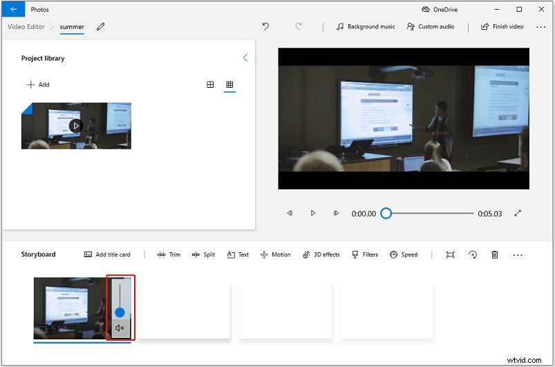555x367 pixels.
Task: Go to previous frame in preview
Action: tap(290, 213)
